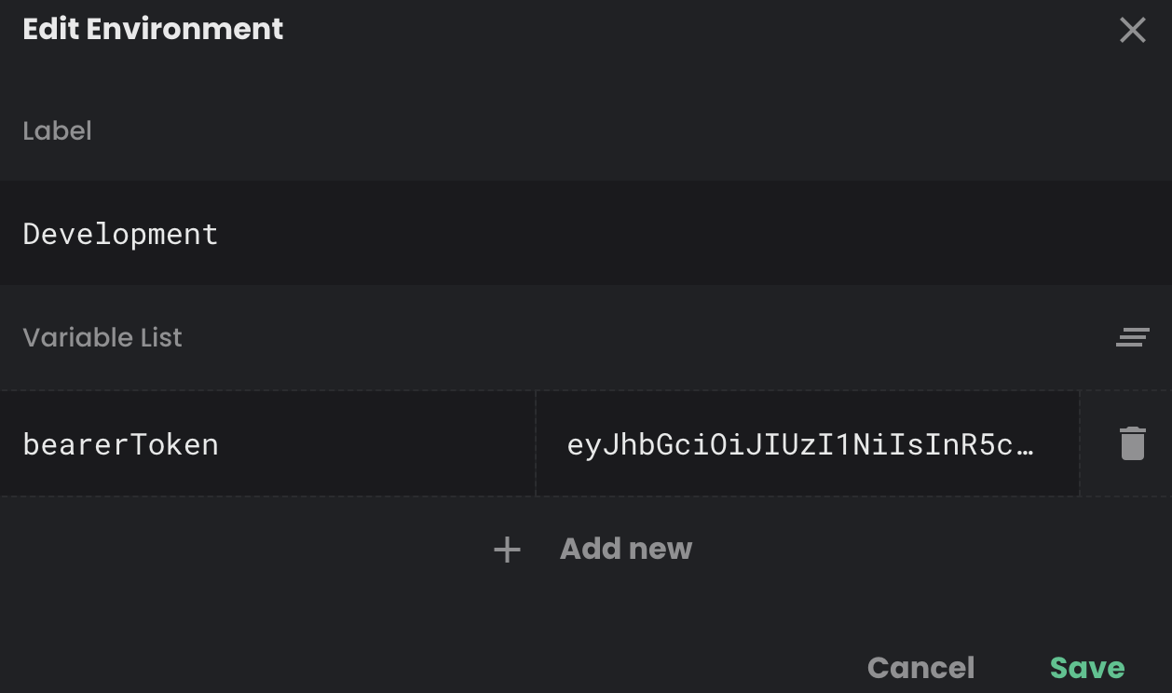Click the bearerToken variable name field
1172x693 pixels.
[266, 443]
